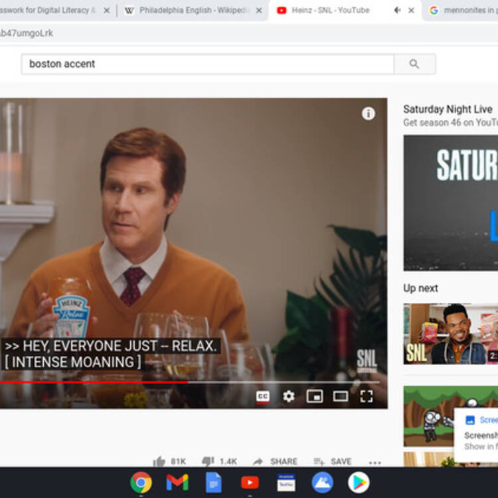Screen dimensions: 498x498
Task: Toggle closed captions CC button
Action: coord(263,396)
